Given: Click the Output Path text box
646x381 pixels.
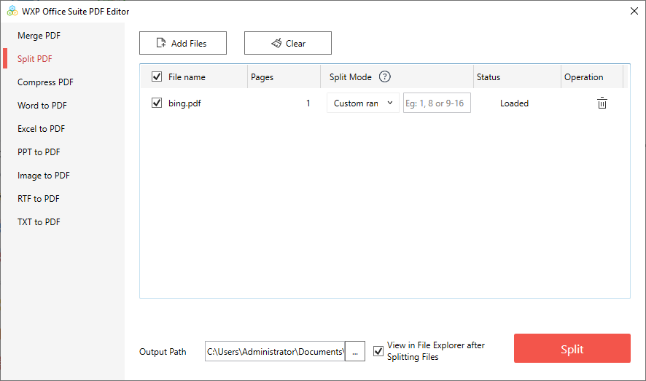Looking at the screenshot, I should (275, 351).
